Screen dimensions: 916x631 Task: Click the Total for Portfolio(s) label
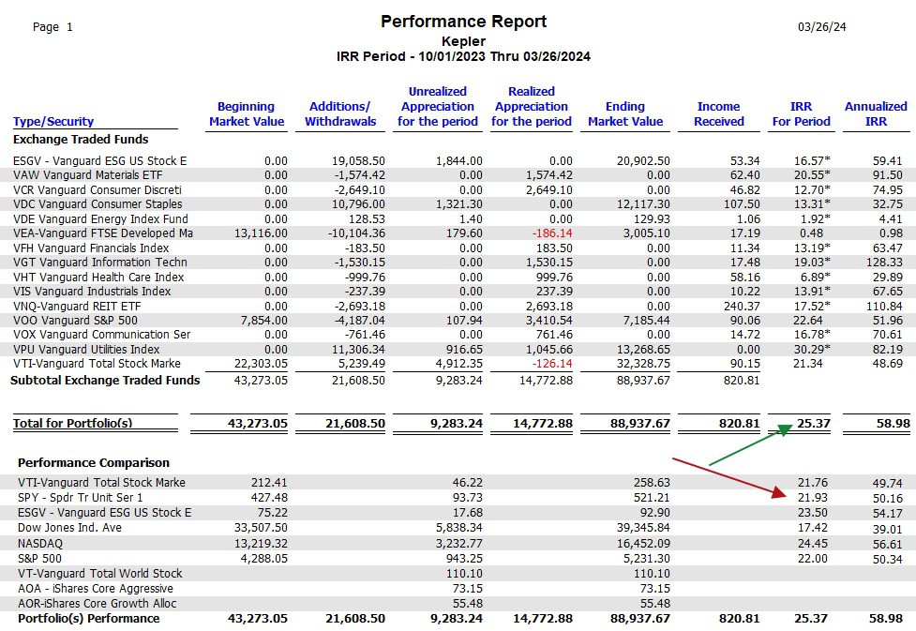73,424
